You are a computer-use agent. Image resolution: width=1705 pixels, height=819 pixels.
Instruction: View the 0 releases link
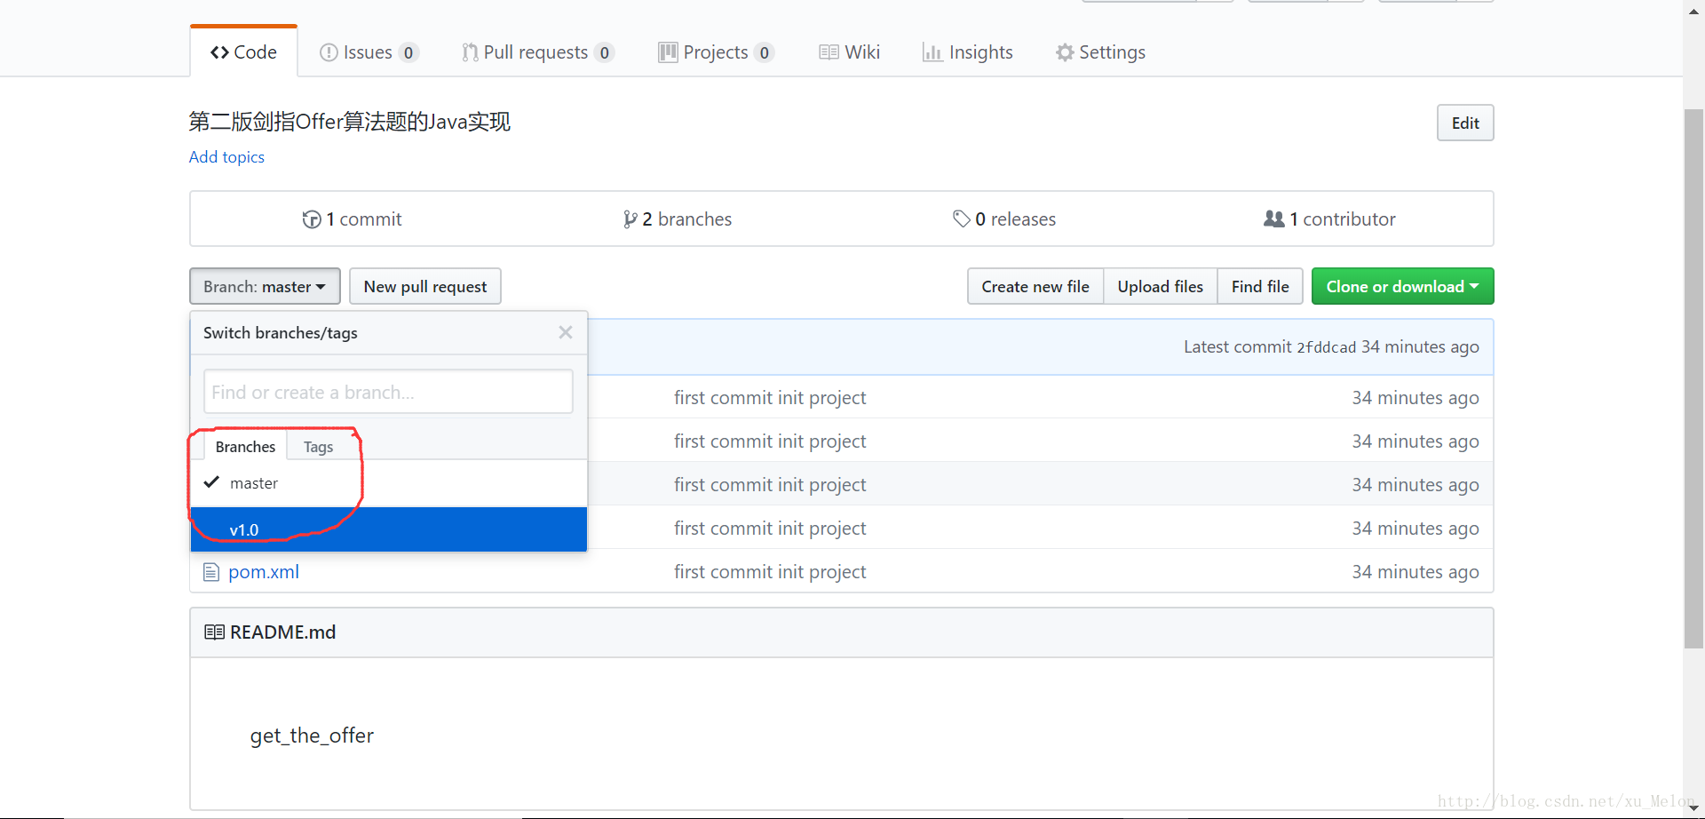[x=1004, y=219]
